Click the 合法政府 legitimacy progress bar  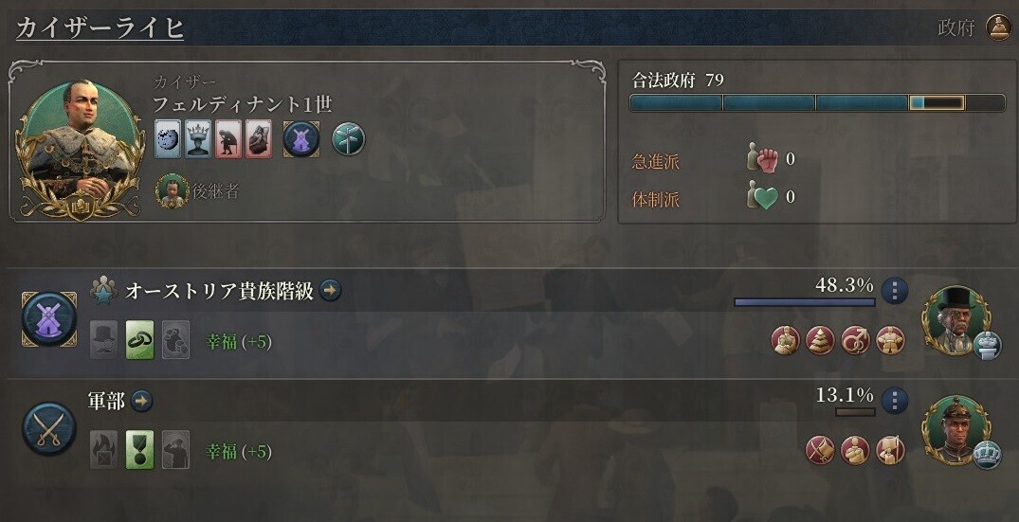(x=817, y=102)
